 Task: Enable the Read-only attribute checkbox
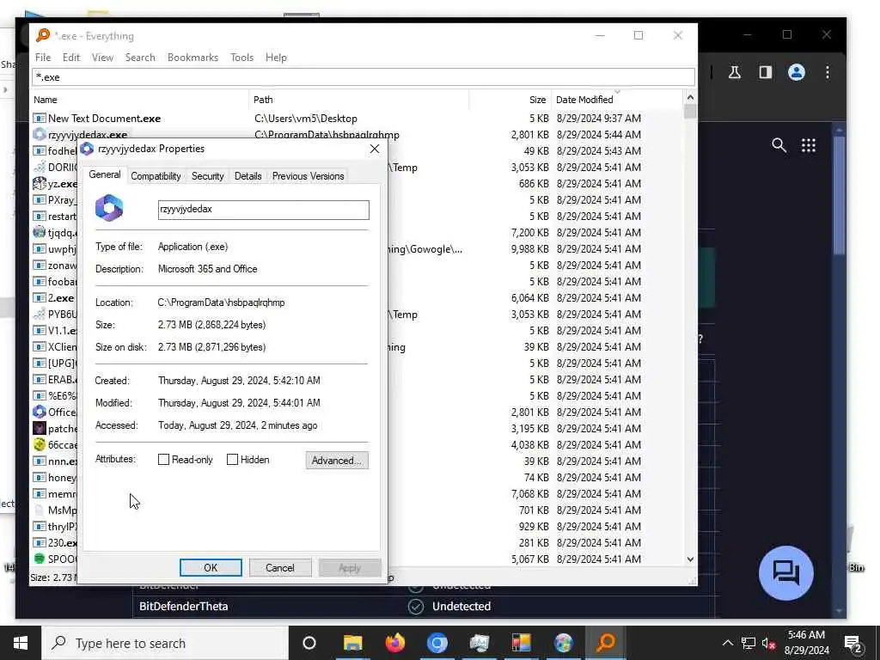[163, 460]
